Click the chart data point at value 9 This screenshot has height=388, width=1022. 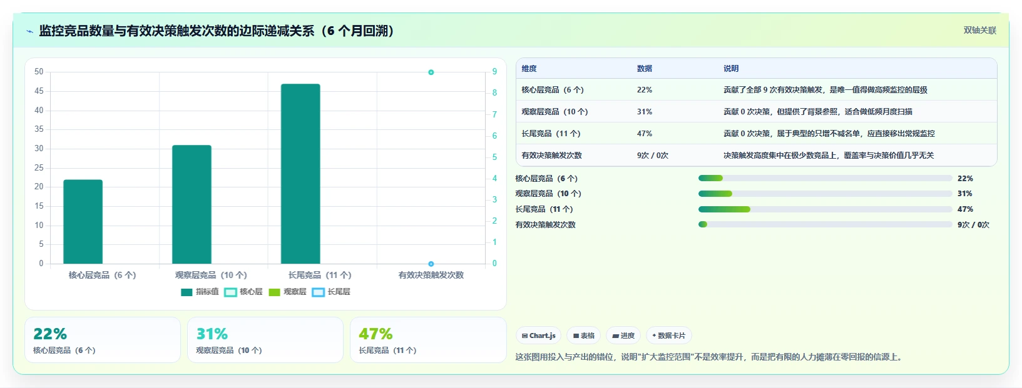coord(431,72)
